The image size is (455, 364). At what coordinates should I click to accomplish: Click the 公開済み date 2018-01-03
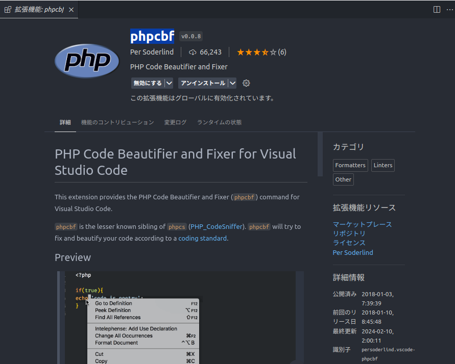[x=377, y=299]
